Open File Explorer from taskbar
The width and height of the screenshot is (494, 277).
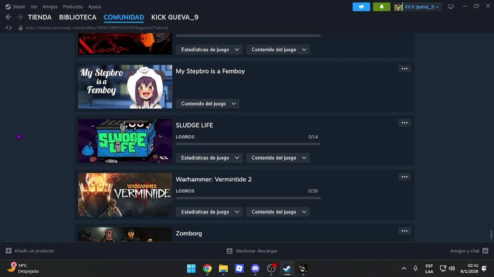(x=223, y=269)
